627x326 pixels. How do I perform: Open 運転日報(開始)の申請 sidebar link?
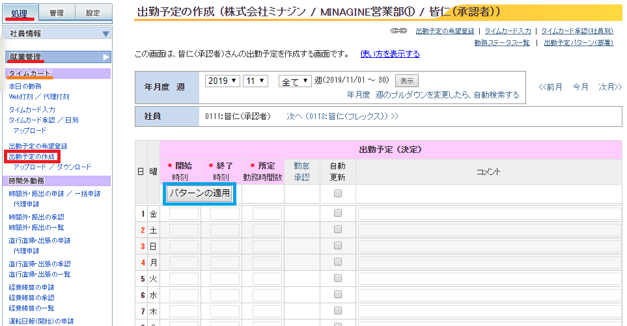pos(41,321)
